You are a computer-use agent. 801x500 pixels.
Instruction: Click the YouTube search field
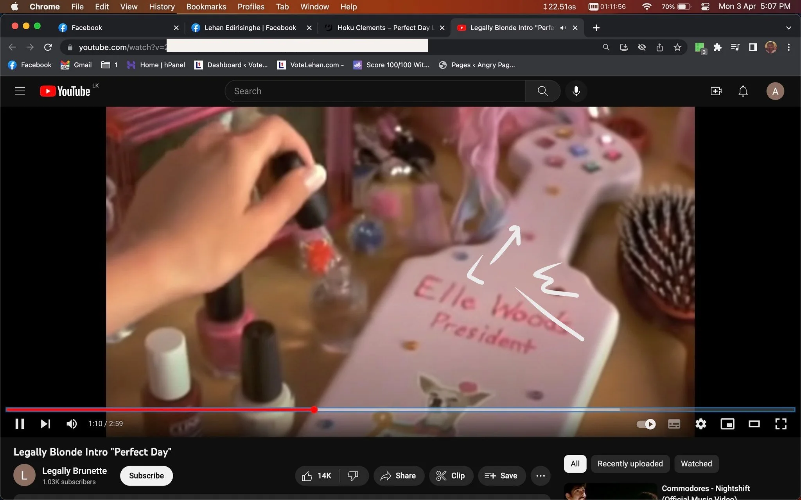tap(375, 91)
